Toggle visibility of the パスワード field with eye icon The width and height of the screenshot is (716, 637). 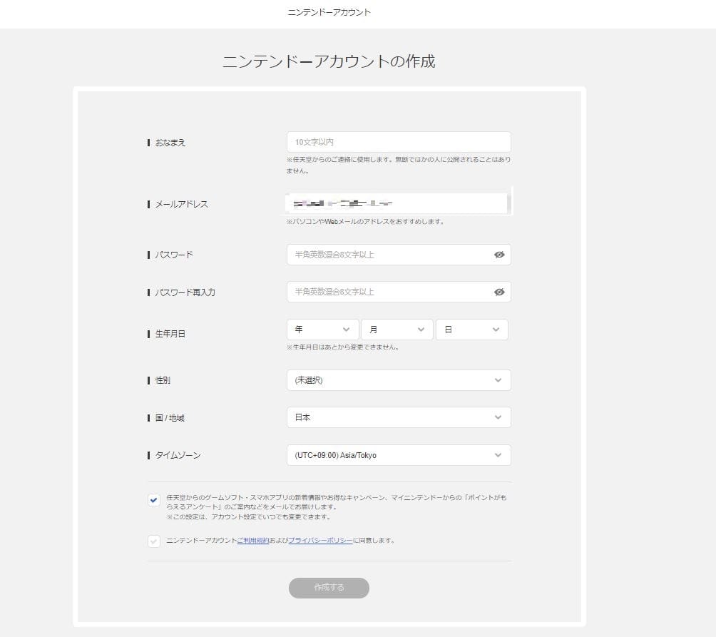click(x=500, y=255)
